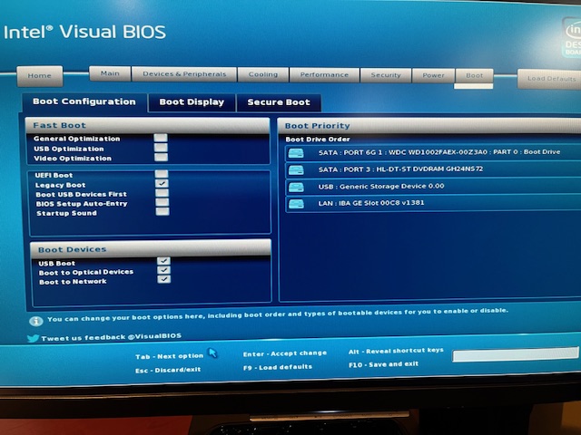Viewport: 581px width, 435px height.
Task: Open the Main tab
Action: (110, 73)
